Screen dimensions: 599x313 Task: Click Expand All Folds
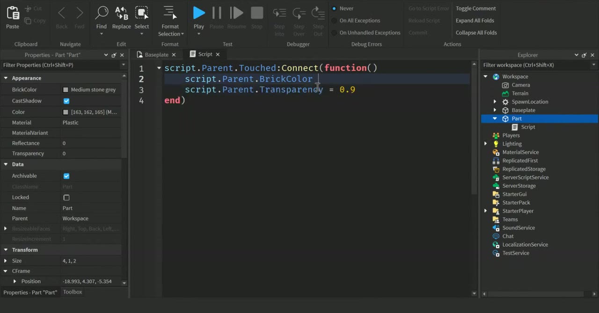[x=475, y=21]
